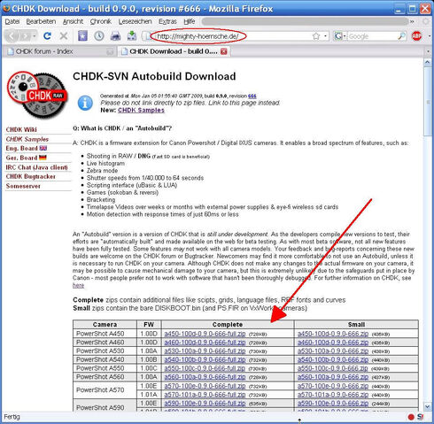Click the Google search input field
434x424 pixels.
[373, 36]
